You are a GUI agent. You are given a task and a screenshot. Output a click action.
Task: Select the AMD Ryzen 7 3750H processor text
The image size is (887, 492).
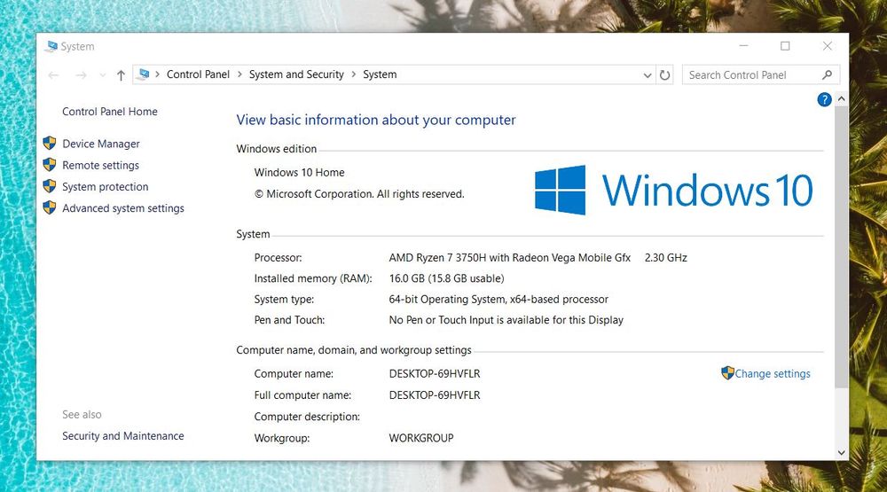[510, 258]
